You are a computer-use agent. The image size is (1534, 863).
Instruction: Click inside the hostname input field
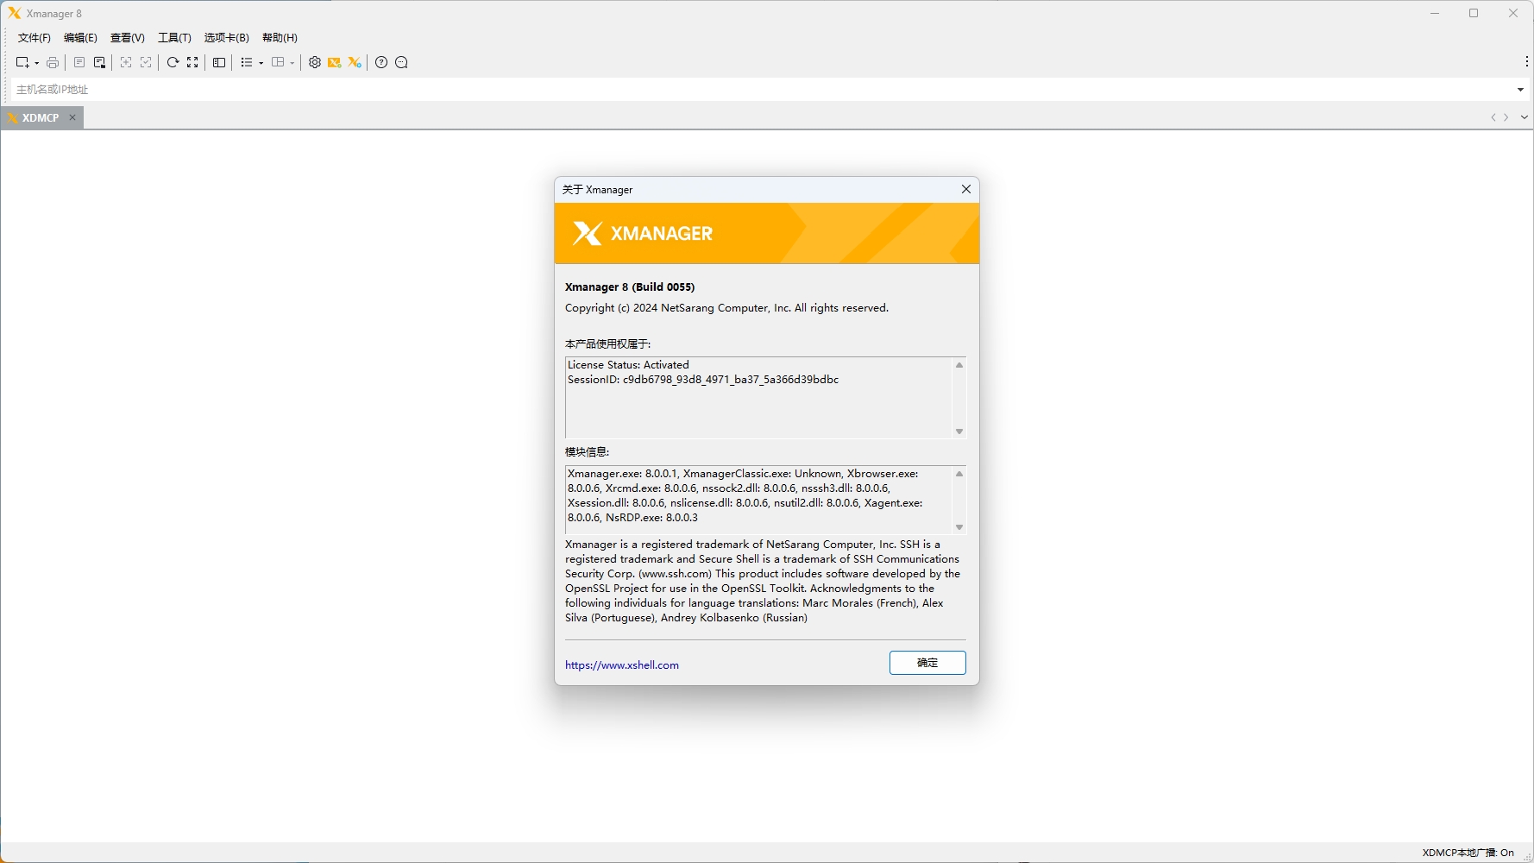pos(345,89)
